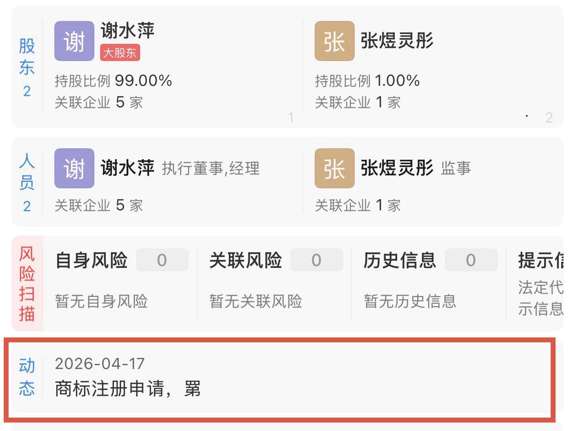View 谢水萍's 5 associated companies under shareholders
This screenshot has height=431, width=575.
pyautogui.click(x=99, y=103)
